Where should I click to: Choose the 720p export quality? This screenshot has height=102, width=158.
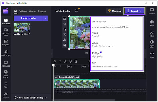pyautogui.click(x=117, y=44)
